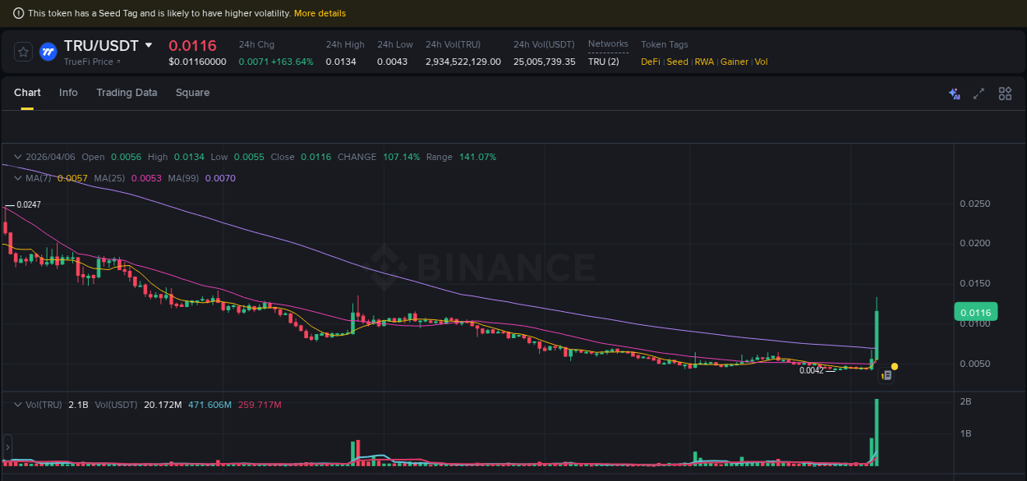Click the 0.0250 price axis label

coord(974,204)
